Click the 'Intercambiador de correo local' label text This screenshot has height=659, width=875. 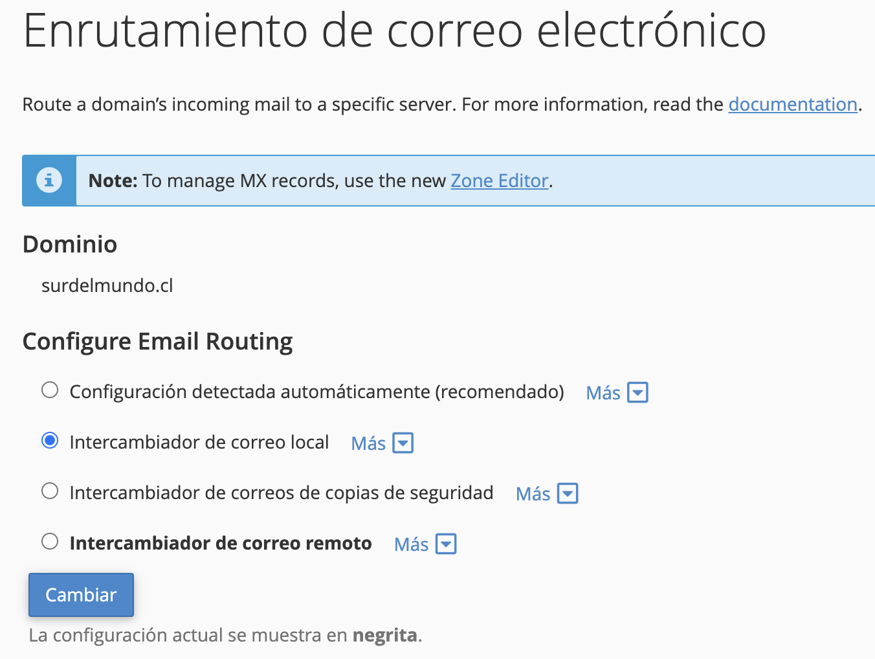click(x=199, y=442)
